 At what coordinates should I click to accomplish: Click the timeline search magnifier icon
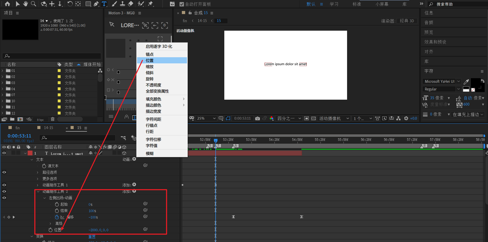pos(44,138)
